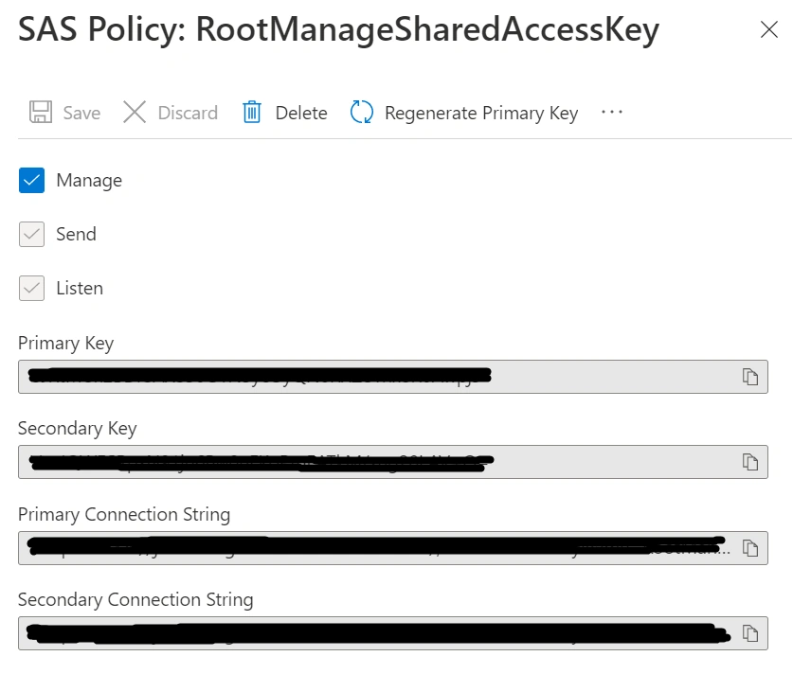
Task: Click the 'Secondary Key' field label
Action: tap(78, 429)
